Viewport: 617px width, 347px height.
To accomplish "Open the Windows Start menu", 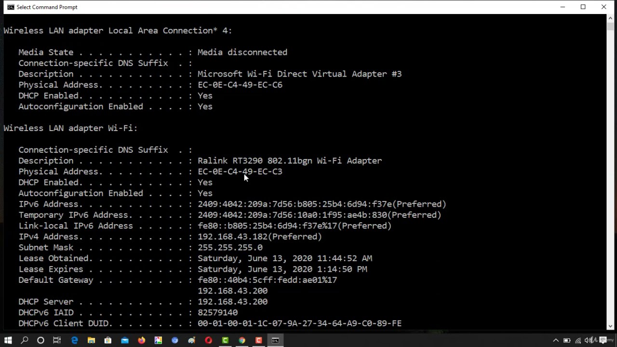I will pos(8,340).
